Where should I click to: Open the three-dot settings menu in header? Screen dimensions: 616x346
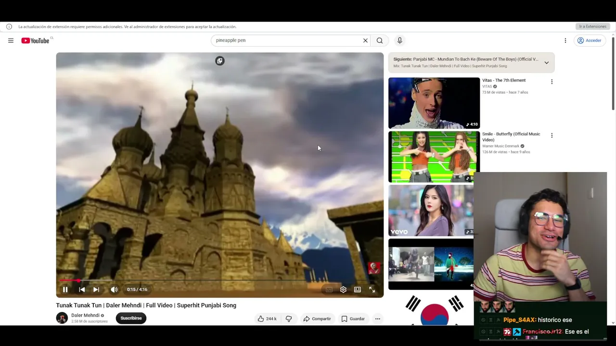pos(565,41)
